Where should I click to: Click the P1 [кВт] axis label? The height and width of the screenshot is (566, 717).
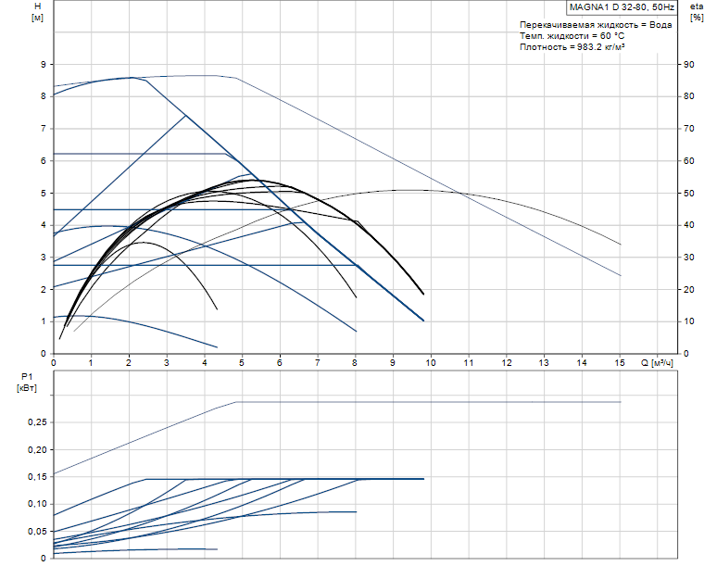(x=27, y=383)
